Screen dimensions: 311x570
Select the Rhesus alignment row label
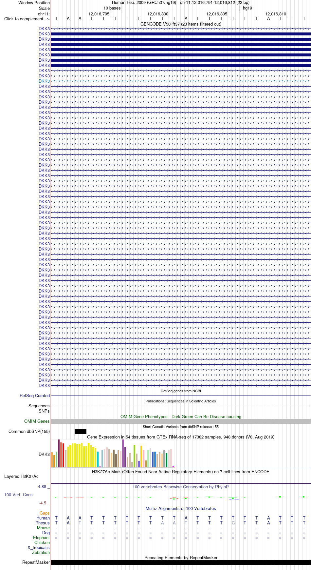point(43,523)
